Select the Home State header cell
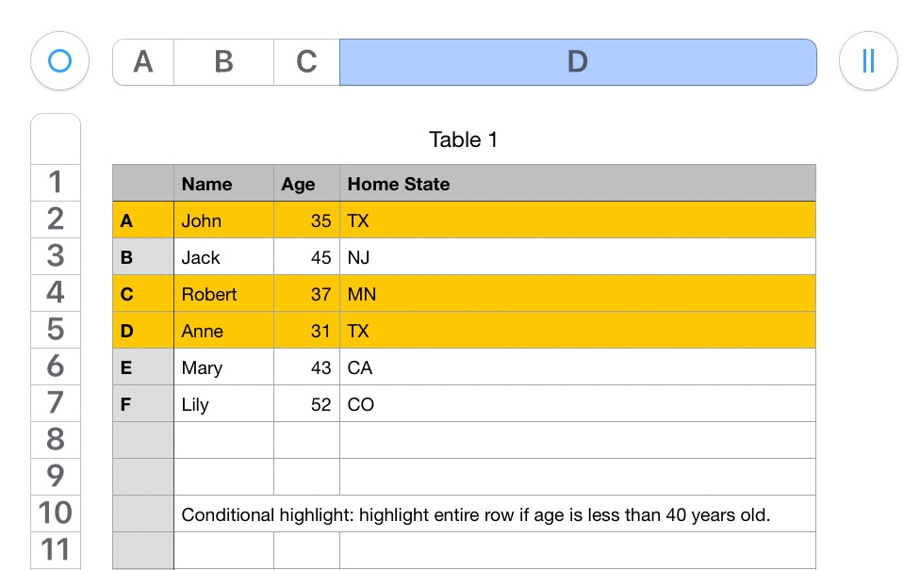 (x=577, y=184)
